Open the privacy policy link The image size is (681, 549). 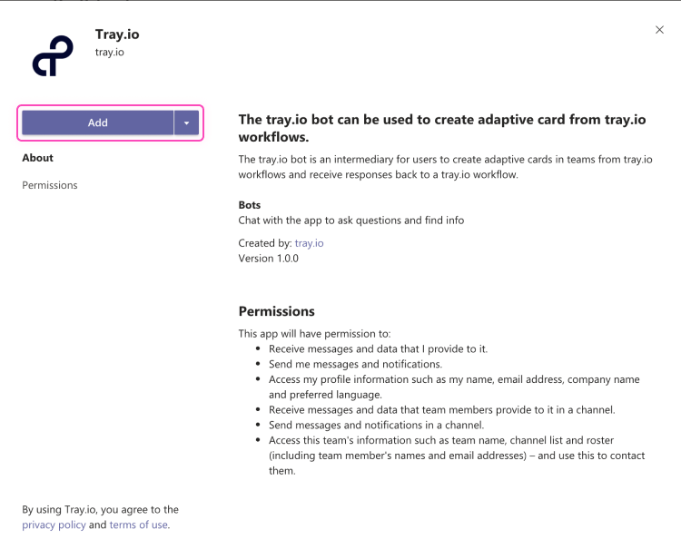coord(54,524)
